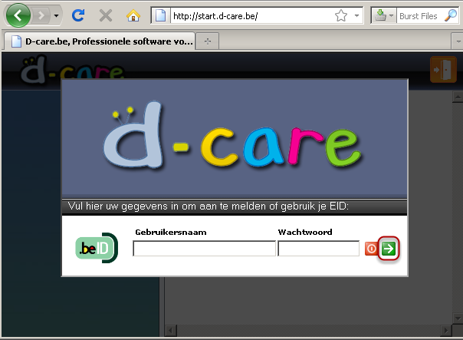Focus the Gebruikersnaam input field
463x340 pixels.
click(x=204, y=249)
